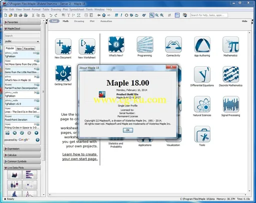This screenshot has height=203, width=256.
Task: Open 'TgPakken v6.9' cloud entry
Action: coord(22,102)
